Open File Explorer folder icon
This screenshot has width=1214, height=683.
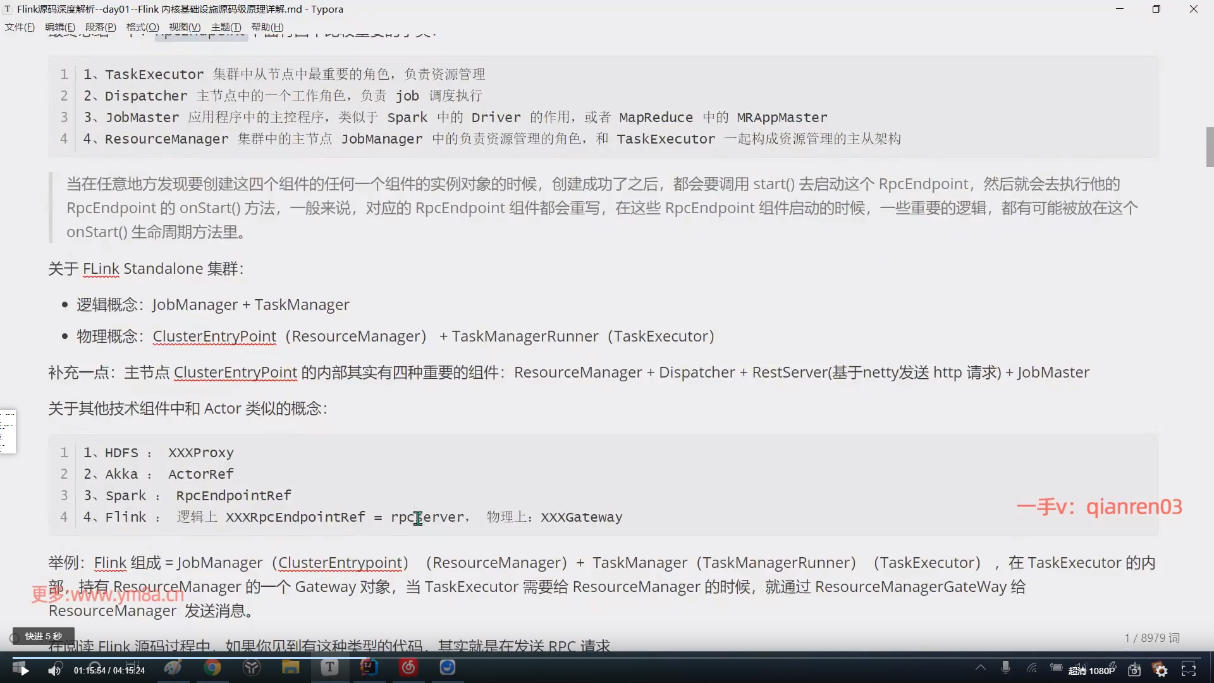[290, 668]
